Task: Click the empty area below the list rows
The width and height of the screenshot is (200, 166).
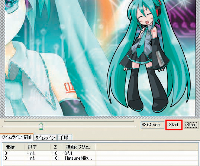Action: pyautogui.click(x=100, y=163)
